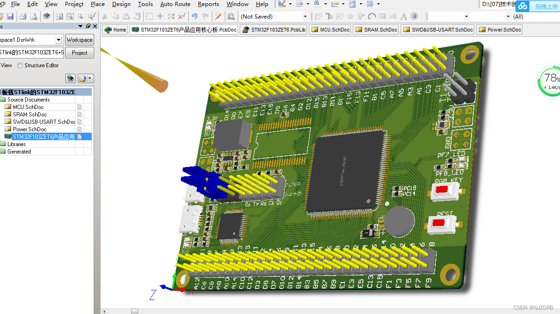Click the Print Preview icon
Image resolution: width=560 pixels, height=314 pixels.
pyautogui.click(x=33, y=16)
